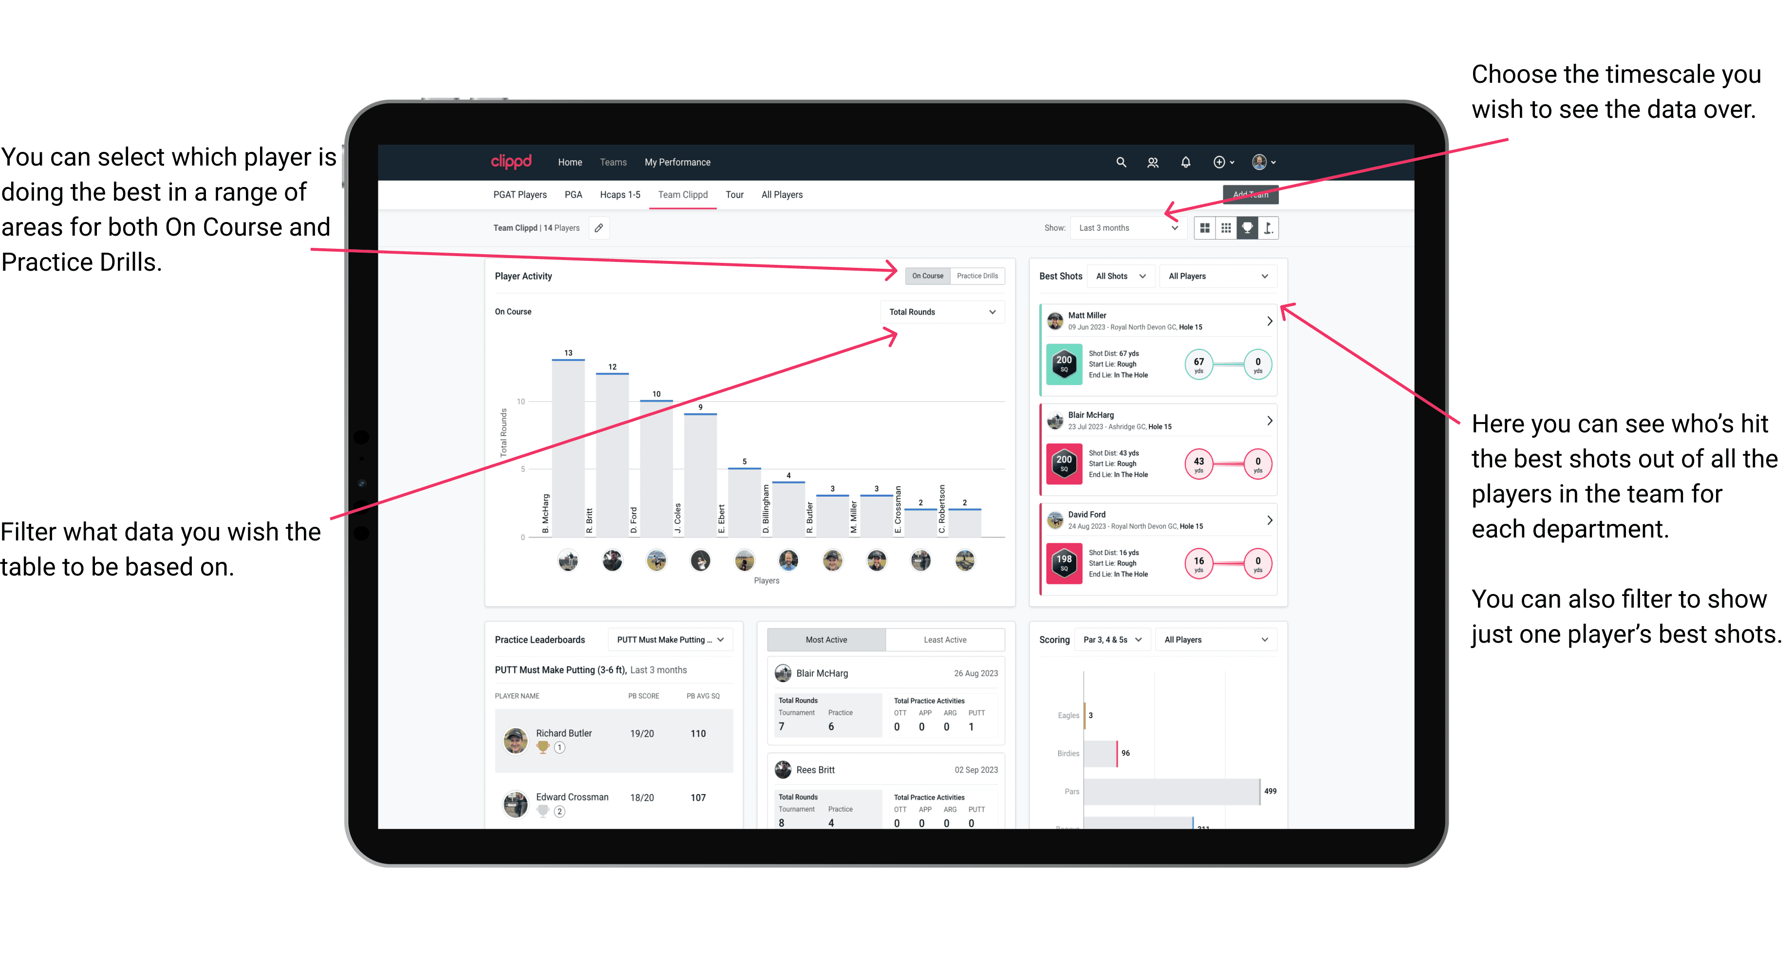Screen dimensions: 1792x964
Task: Switch to On Course activity view
Action: click(x=927, y=276)
